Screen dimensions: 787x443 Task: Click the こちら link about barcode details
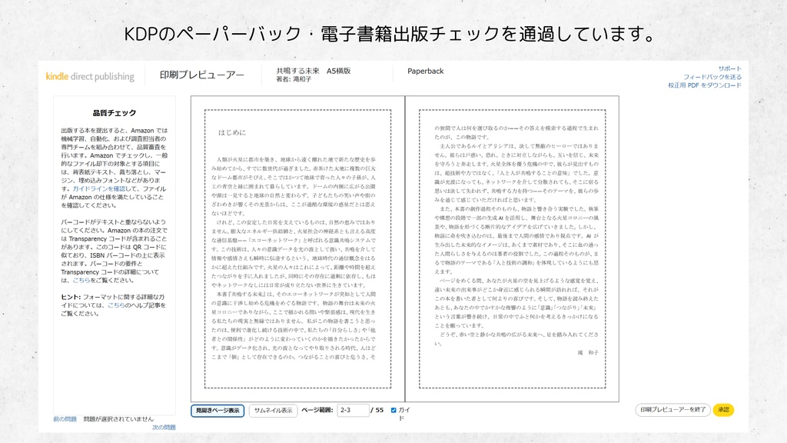pyautogui.click(x=80, y=281)
